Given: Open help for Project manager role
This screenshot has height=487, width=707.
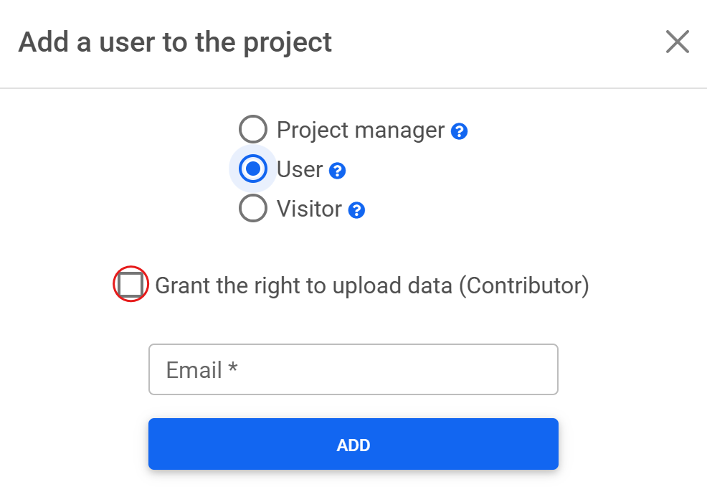Looking at the screenshot, I should 460,132.
